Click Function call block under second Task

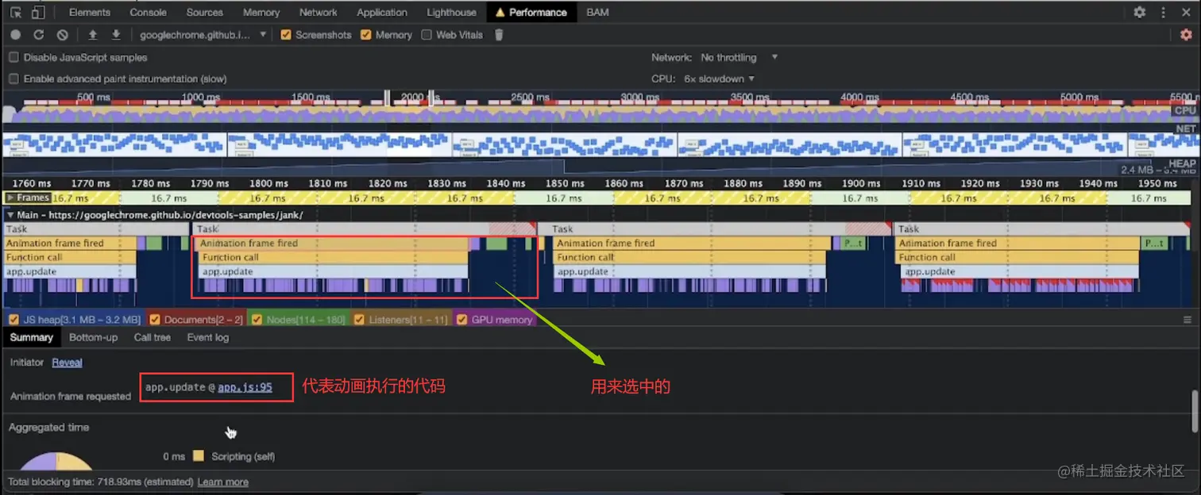click(333, 257)
